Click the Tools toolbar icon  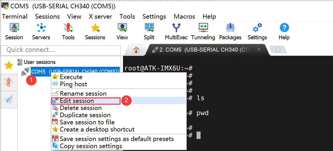[68, 28]
